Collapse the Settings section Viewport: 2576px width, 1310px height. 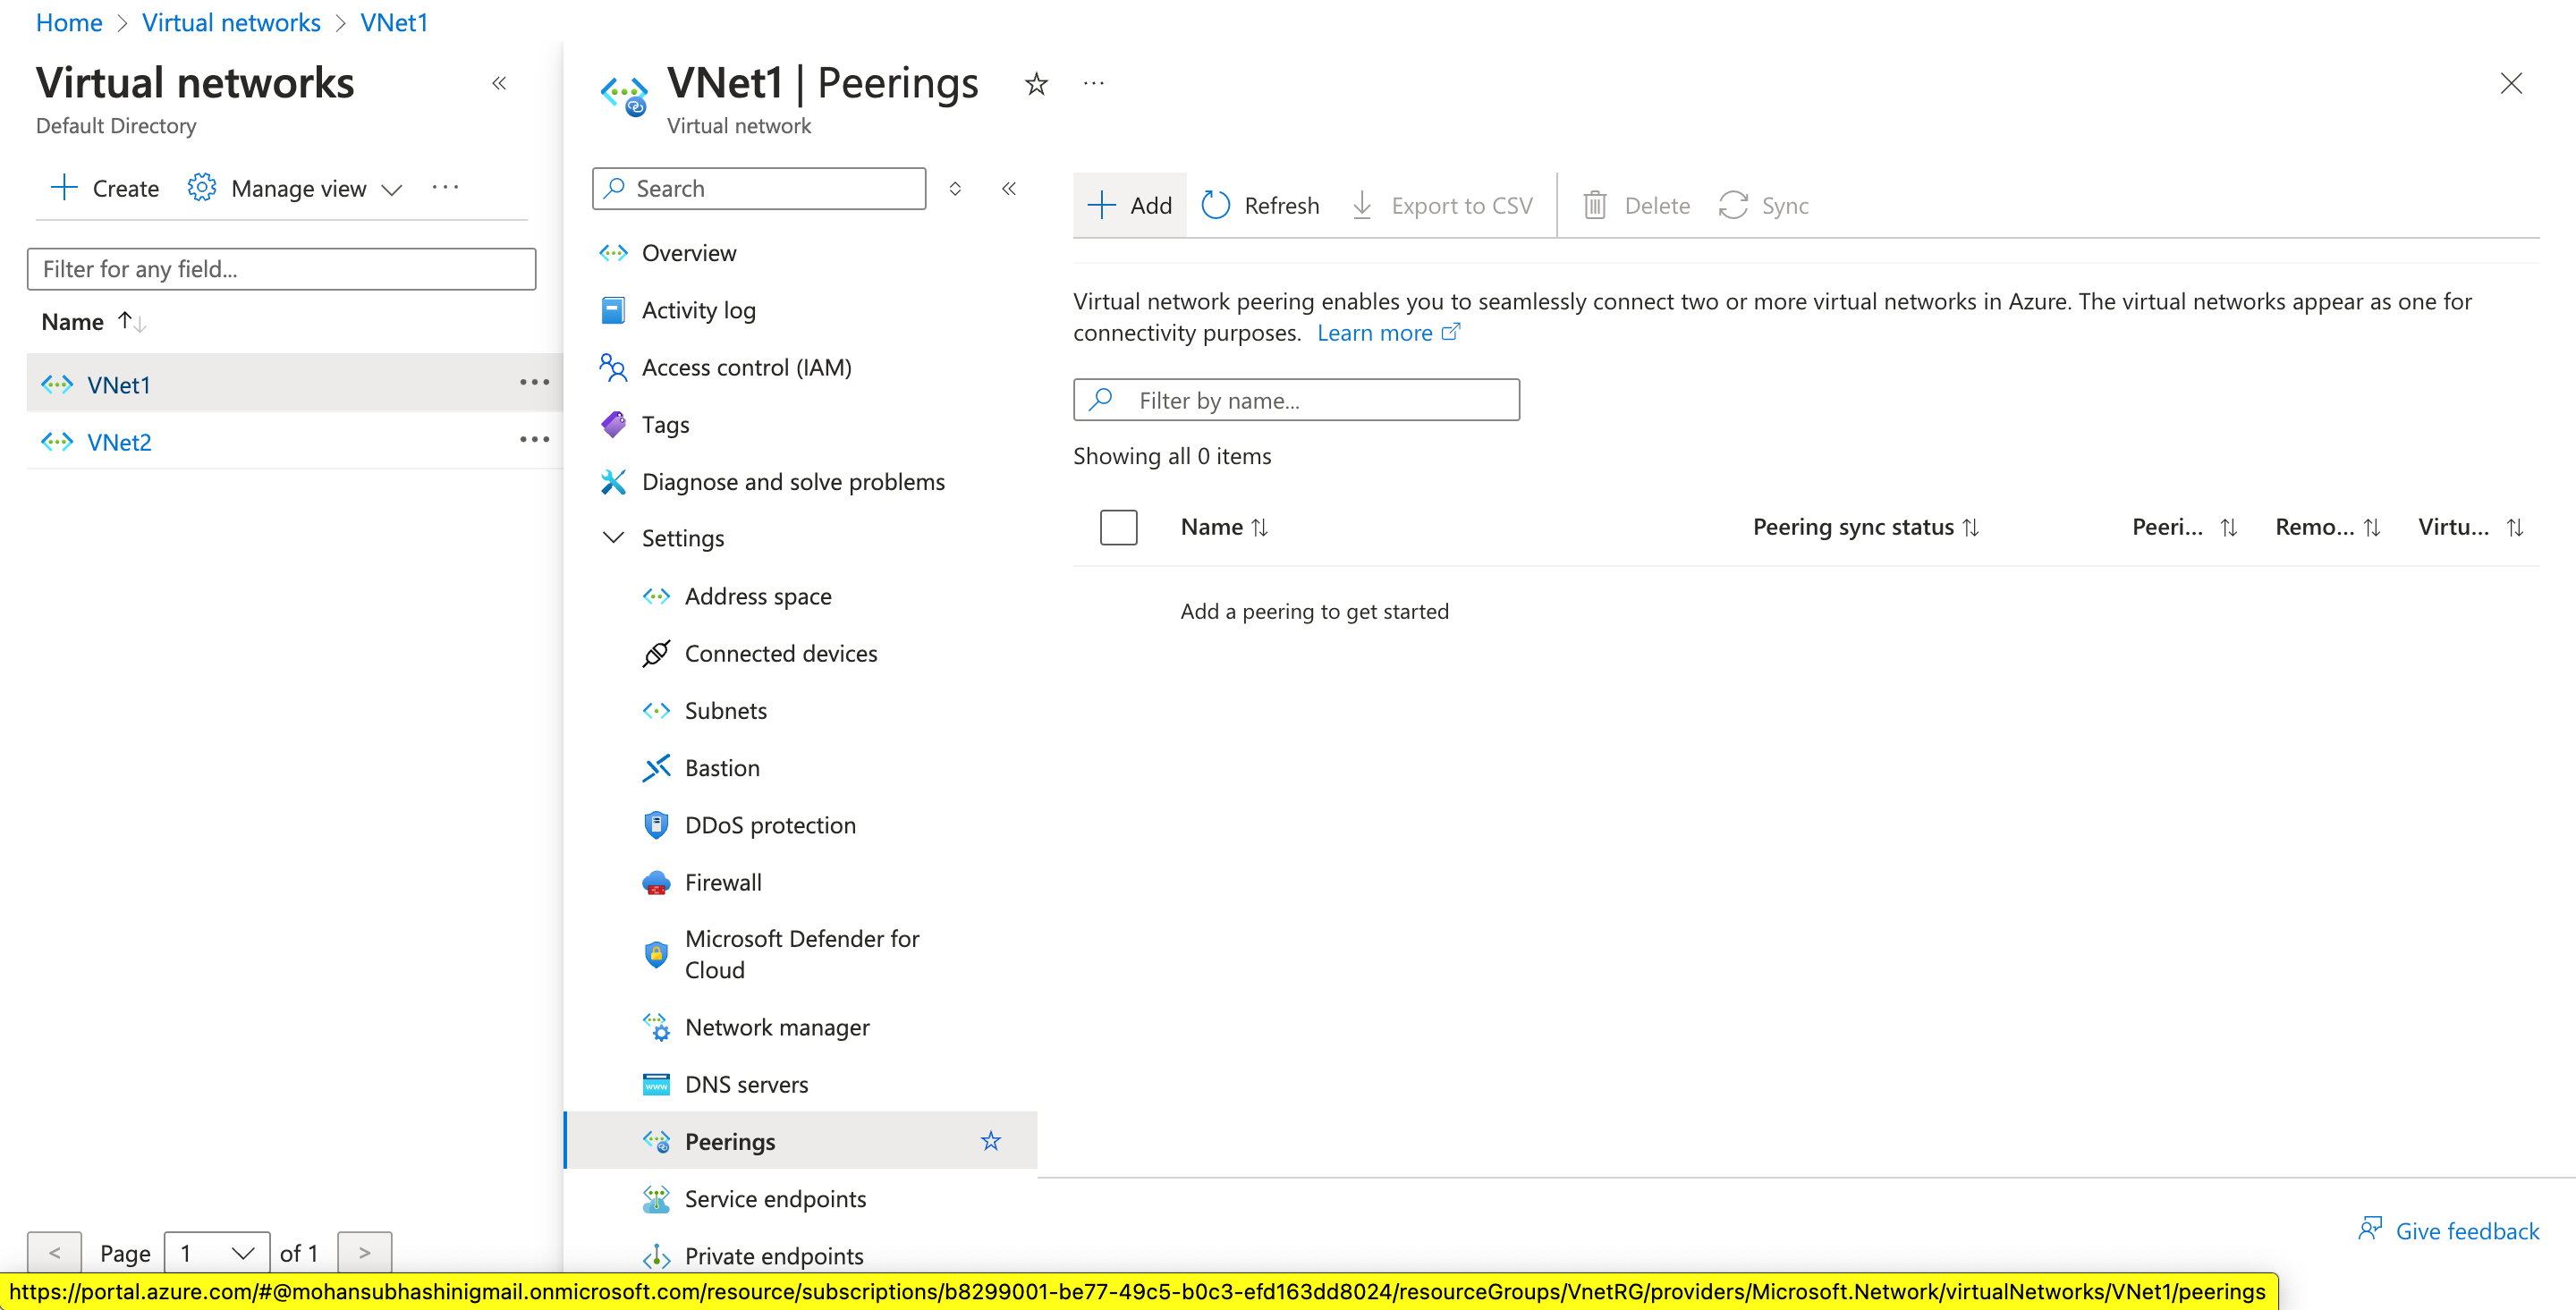613,537
